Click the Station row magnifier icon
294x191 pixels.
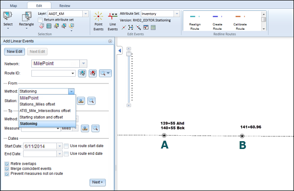tap(91, 101)
